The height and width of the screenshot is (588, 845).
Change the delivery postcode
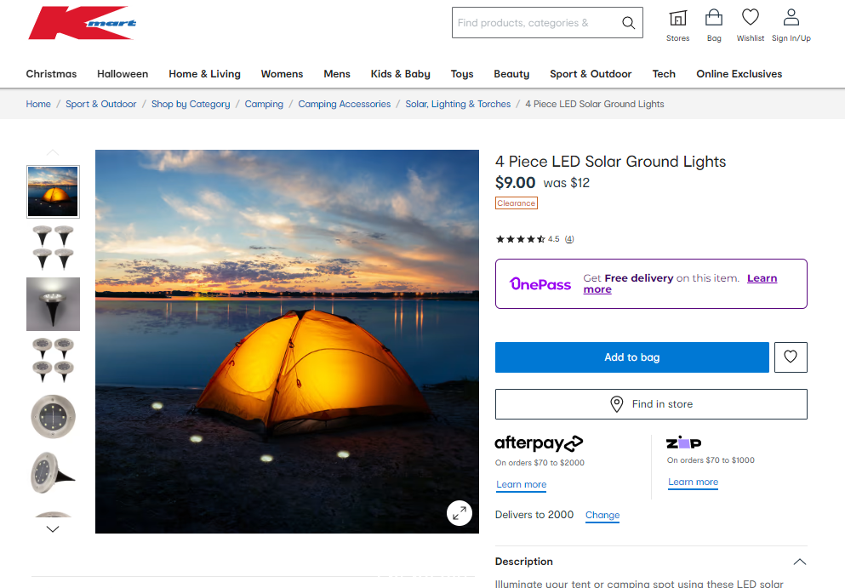(602, 515)
